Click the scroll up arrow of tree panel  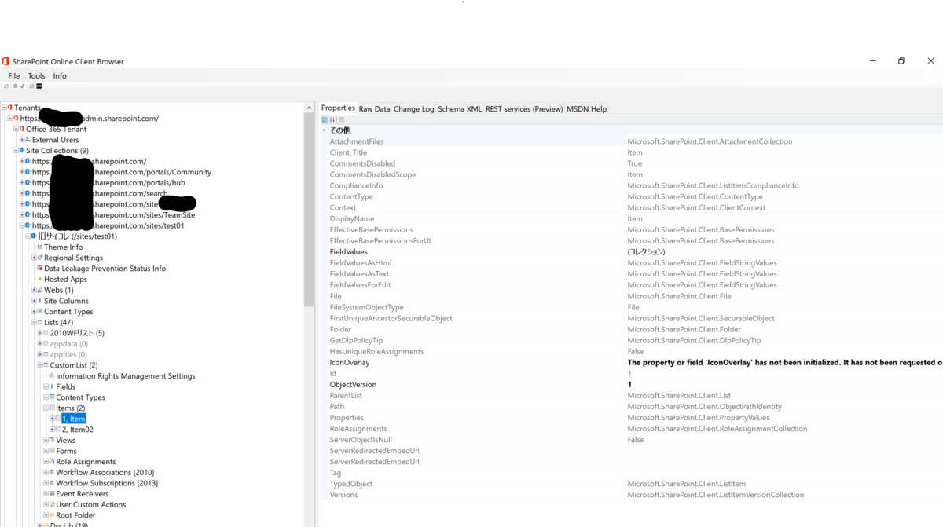pyautogui.click(x=310, y=108)
